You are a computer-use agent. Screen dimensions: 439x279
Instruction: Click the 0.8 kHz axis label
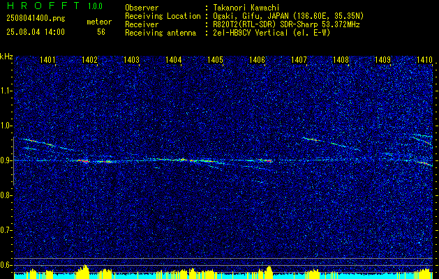pos(6,195)
